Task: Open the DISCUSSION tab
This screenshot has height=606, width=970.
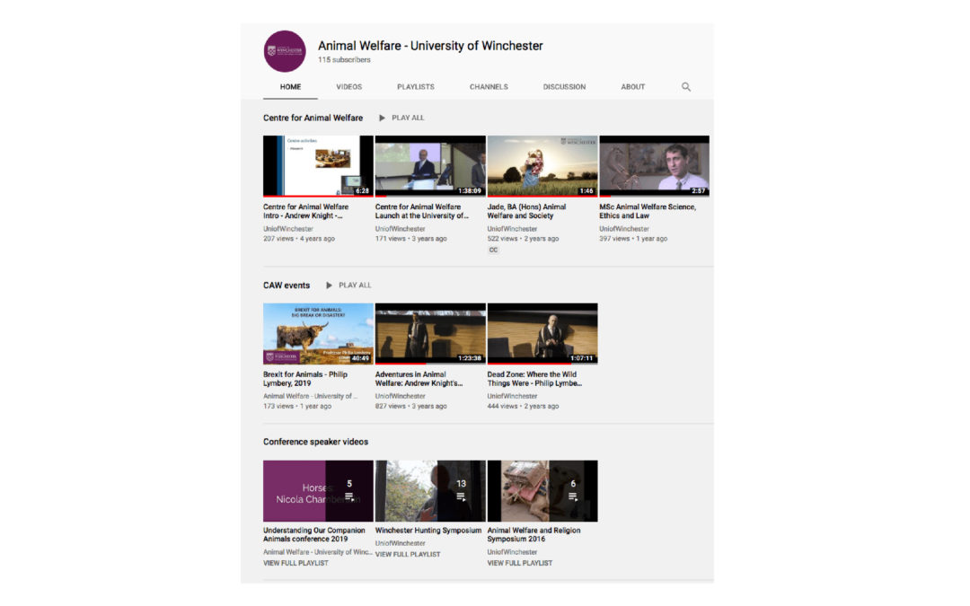Action: pyautogui.click(x=564, y=87)
